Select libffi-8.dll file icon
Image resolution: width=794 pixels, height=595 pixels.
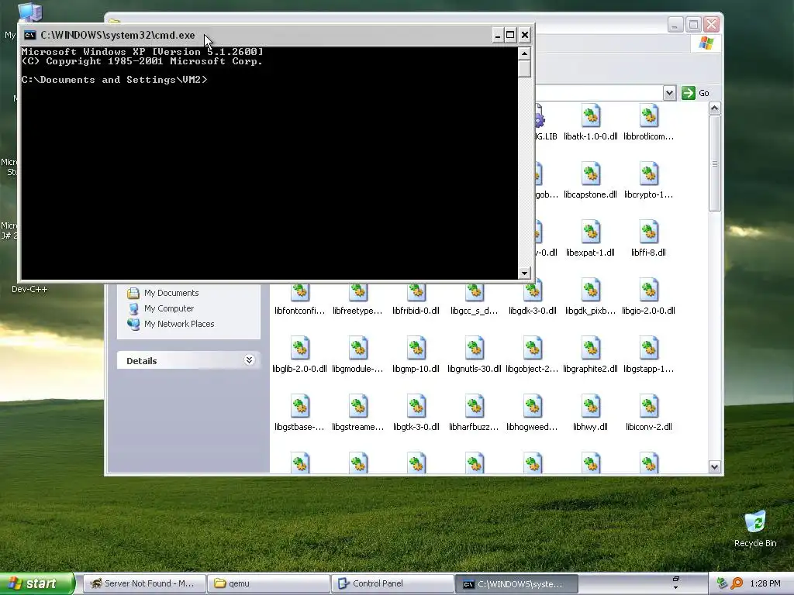(x=649, y=232)
